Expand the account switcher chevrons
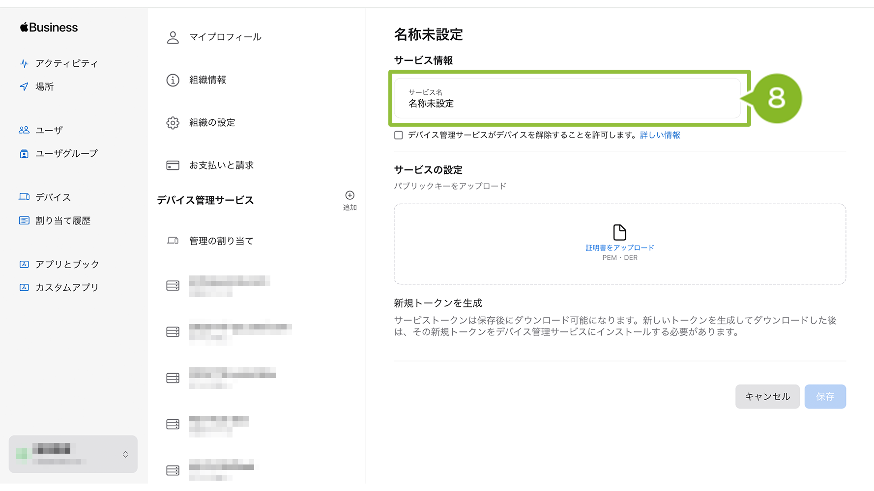874x491 pixels. [x=125, y=454]
